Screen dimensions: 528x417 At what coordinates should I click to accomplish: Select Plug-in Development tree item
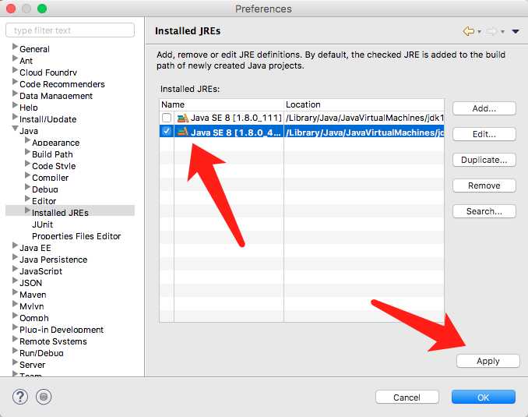(62, 330)
